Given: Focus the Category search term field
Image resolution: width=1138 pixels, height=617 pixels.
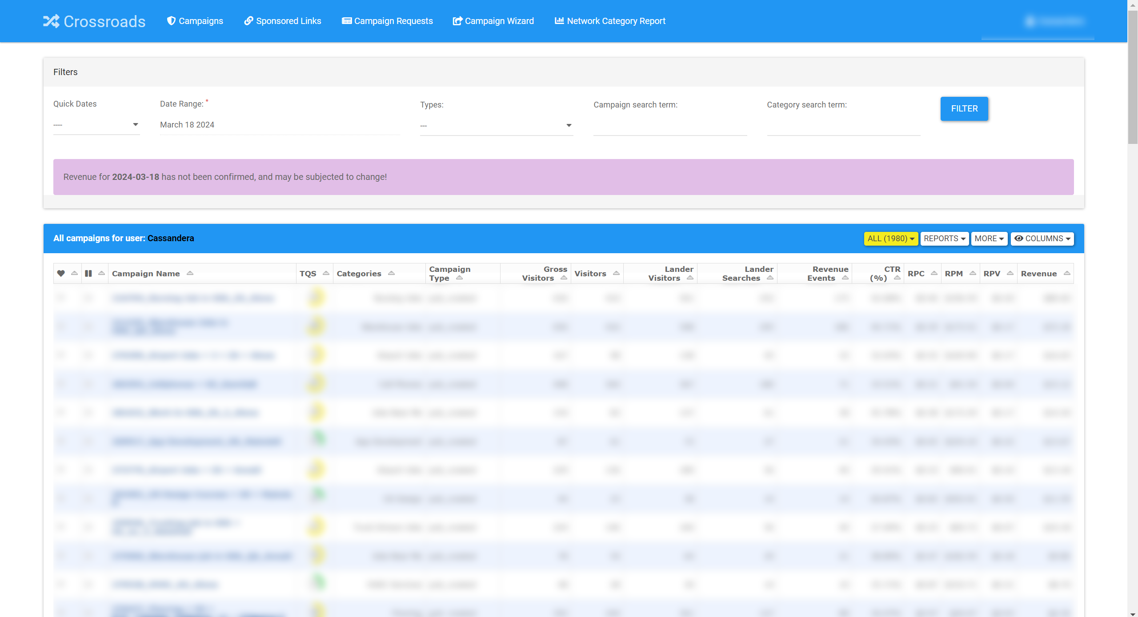Looking at the screenshot, I should [x=843, y=126].
